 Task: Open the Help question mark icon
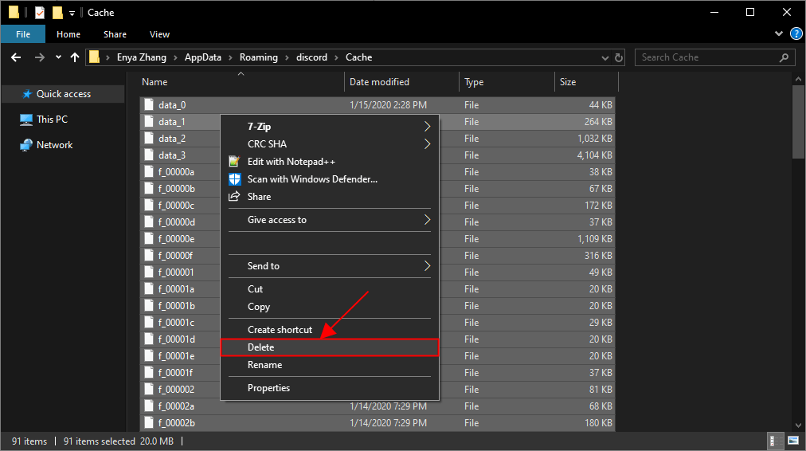tap(796, 34)
